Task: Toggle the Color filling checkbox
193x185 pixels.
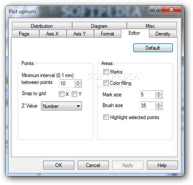Action: point(106,83)
